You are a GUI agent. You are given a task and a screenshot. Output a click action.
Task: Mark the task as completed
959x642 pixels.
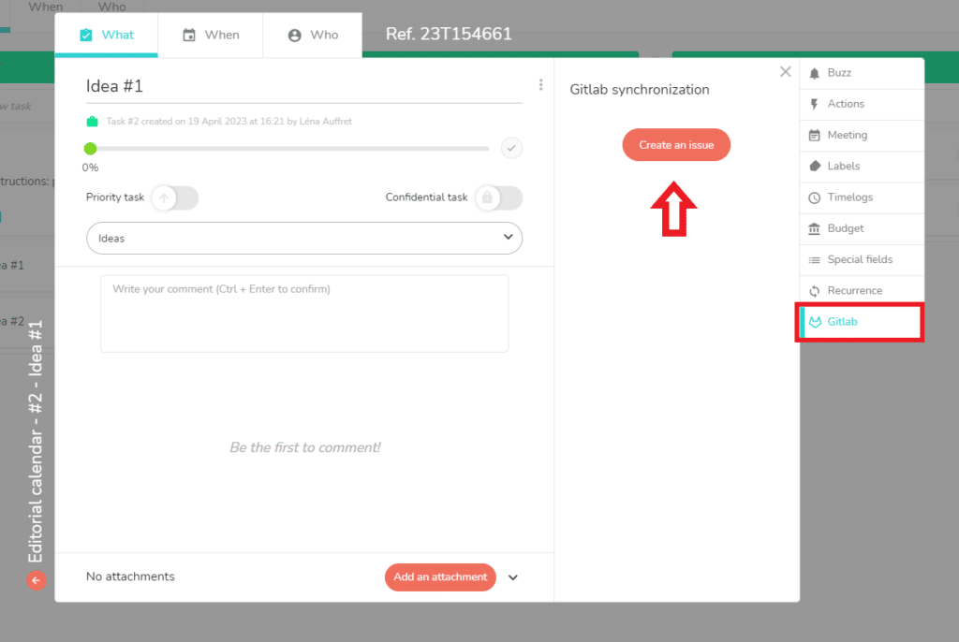coord(511,148)
